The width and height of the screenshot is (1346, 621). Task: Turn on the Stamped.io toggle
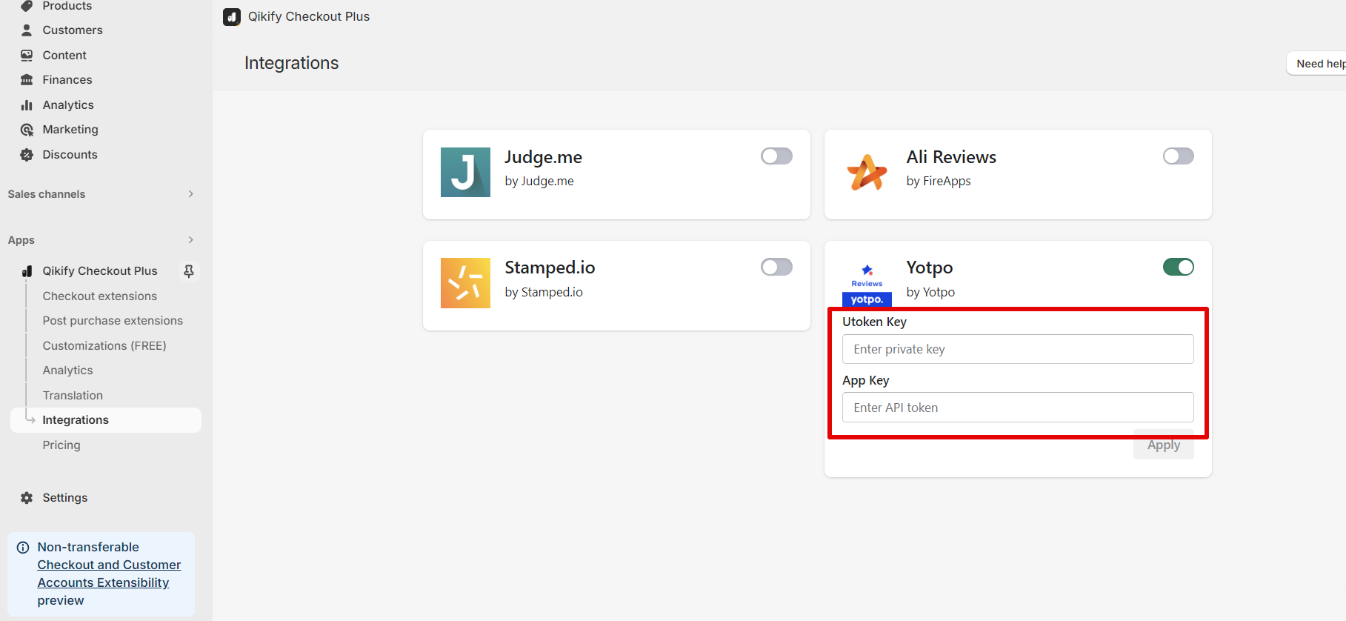pos(776,267)
